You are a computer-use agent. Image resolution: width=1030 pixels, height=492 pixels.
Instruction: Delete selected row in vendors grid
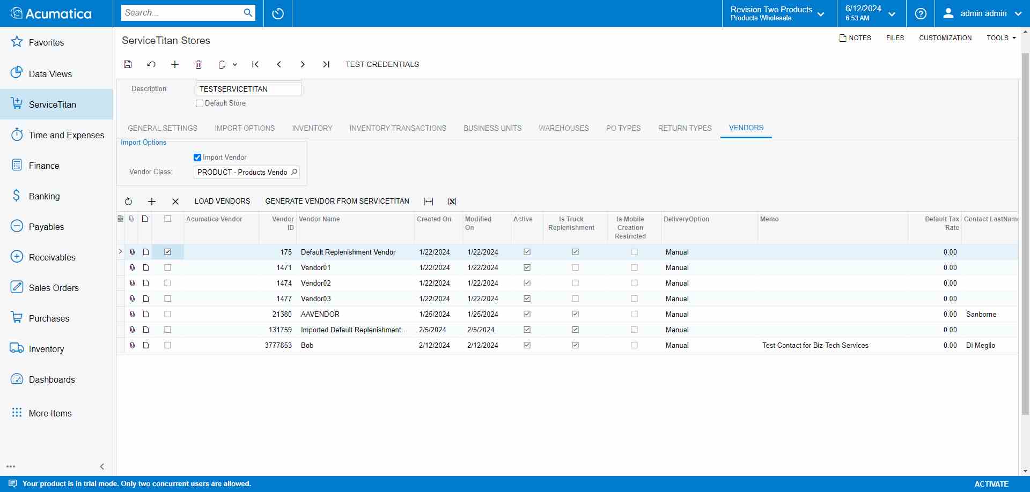click(175, 202)
